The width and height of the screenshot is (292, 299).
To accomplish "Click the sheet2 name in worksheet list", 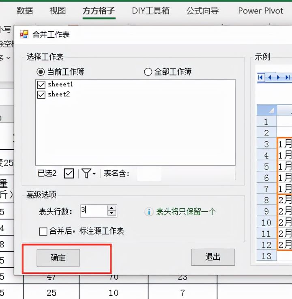I will (59, 94).
